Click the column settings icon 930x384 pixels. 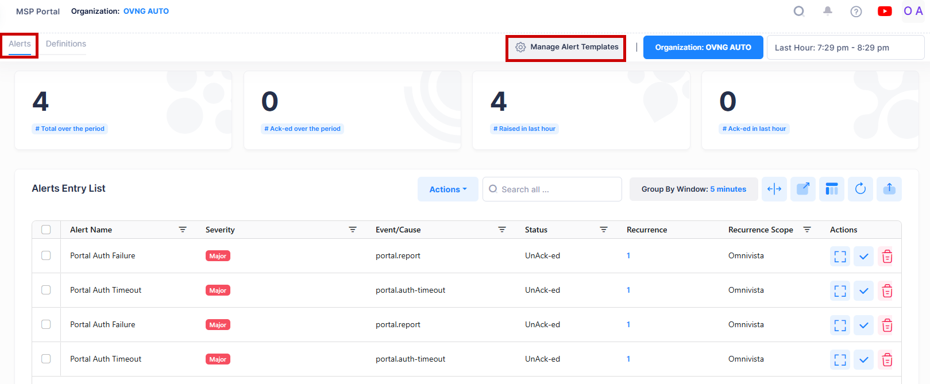[831, 189]
